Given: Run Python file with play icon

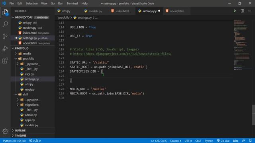Looking at the screenshot, I should [235, 11].
